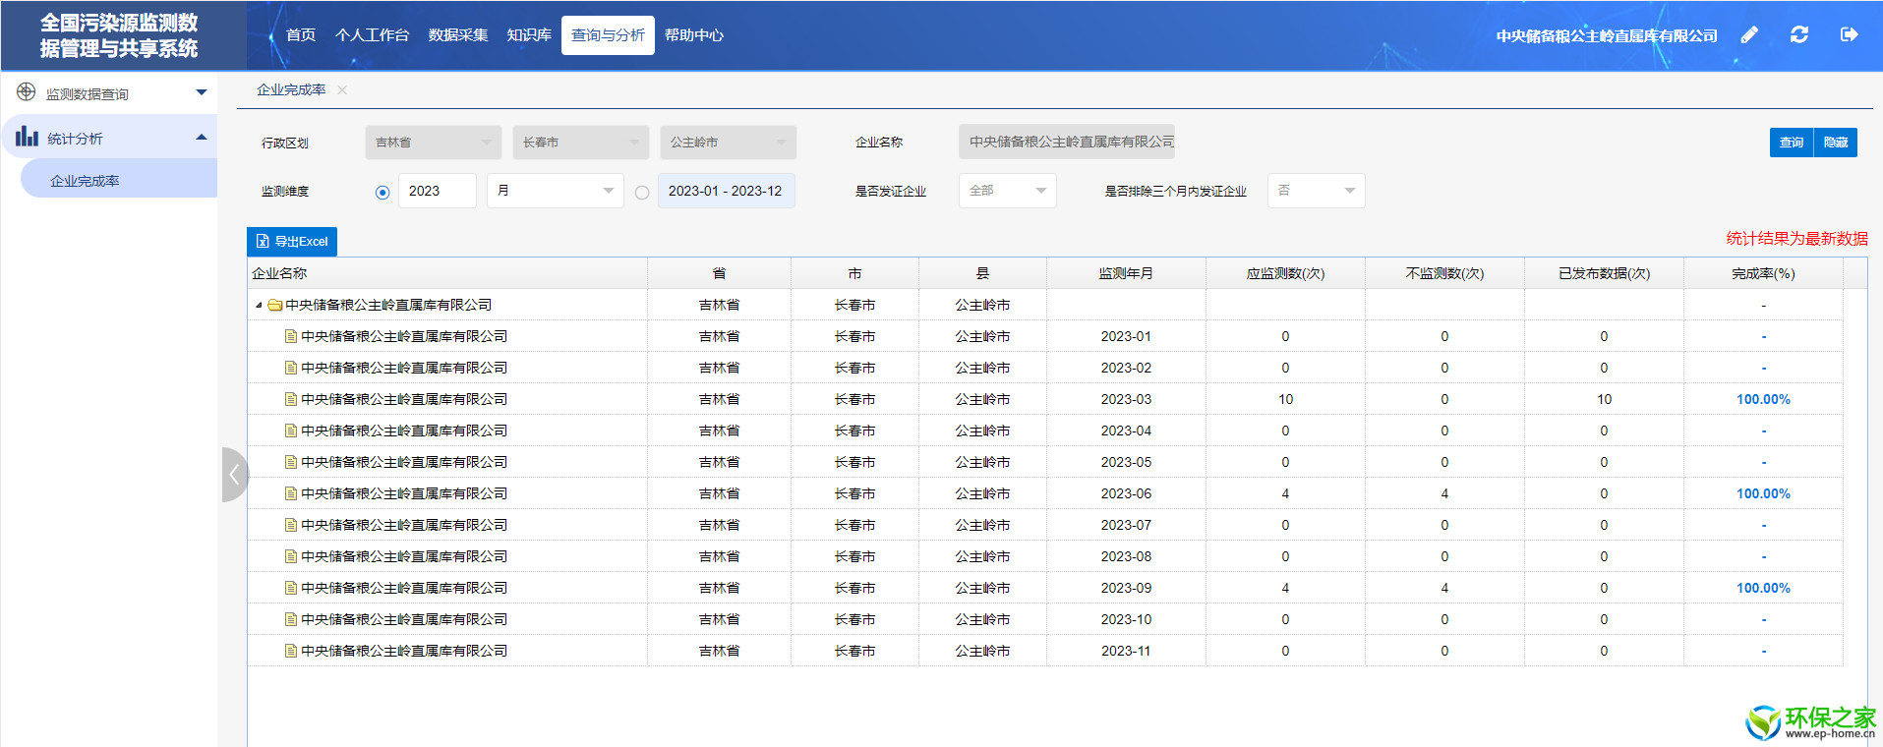Viewport: 1883px width, 747px height.
Task: Collapse the sidebar with the left arrow handle
Action: pos(234,475)
